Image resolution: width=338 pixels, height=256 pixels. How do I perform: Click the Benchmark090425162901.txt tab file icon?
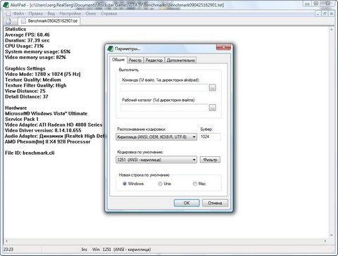tap(23, 21)
